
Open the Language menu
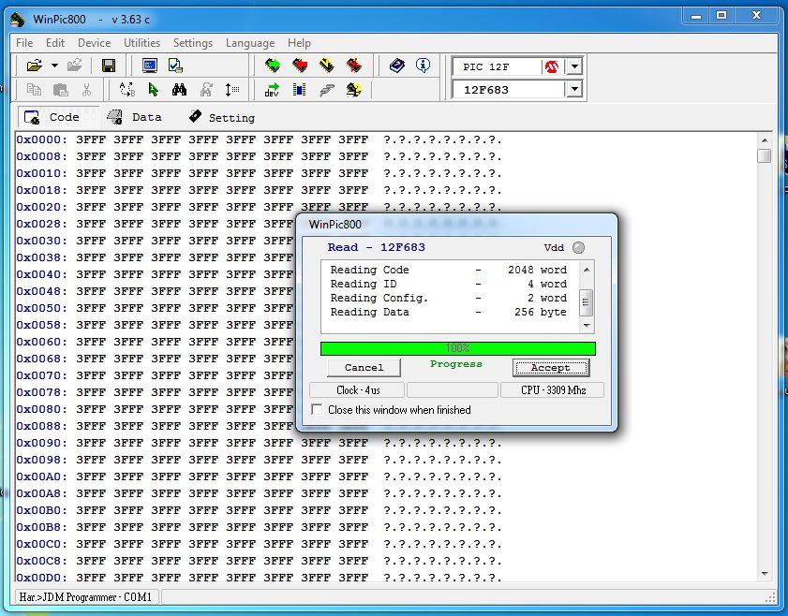[x=250, y=43]
